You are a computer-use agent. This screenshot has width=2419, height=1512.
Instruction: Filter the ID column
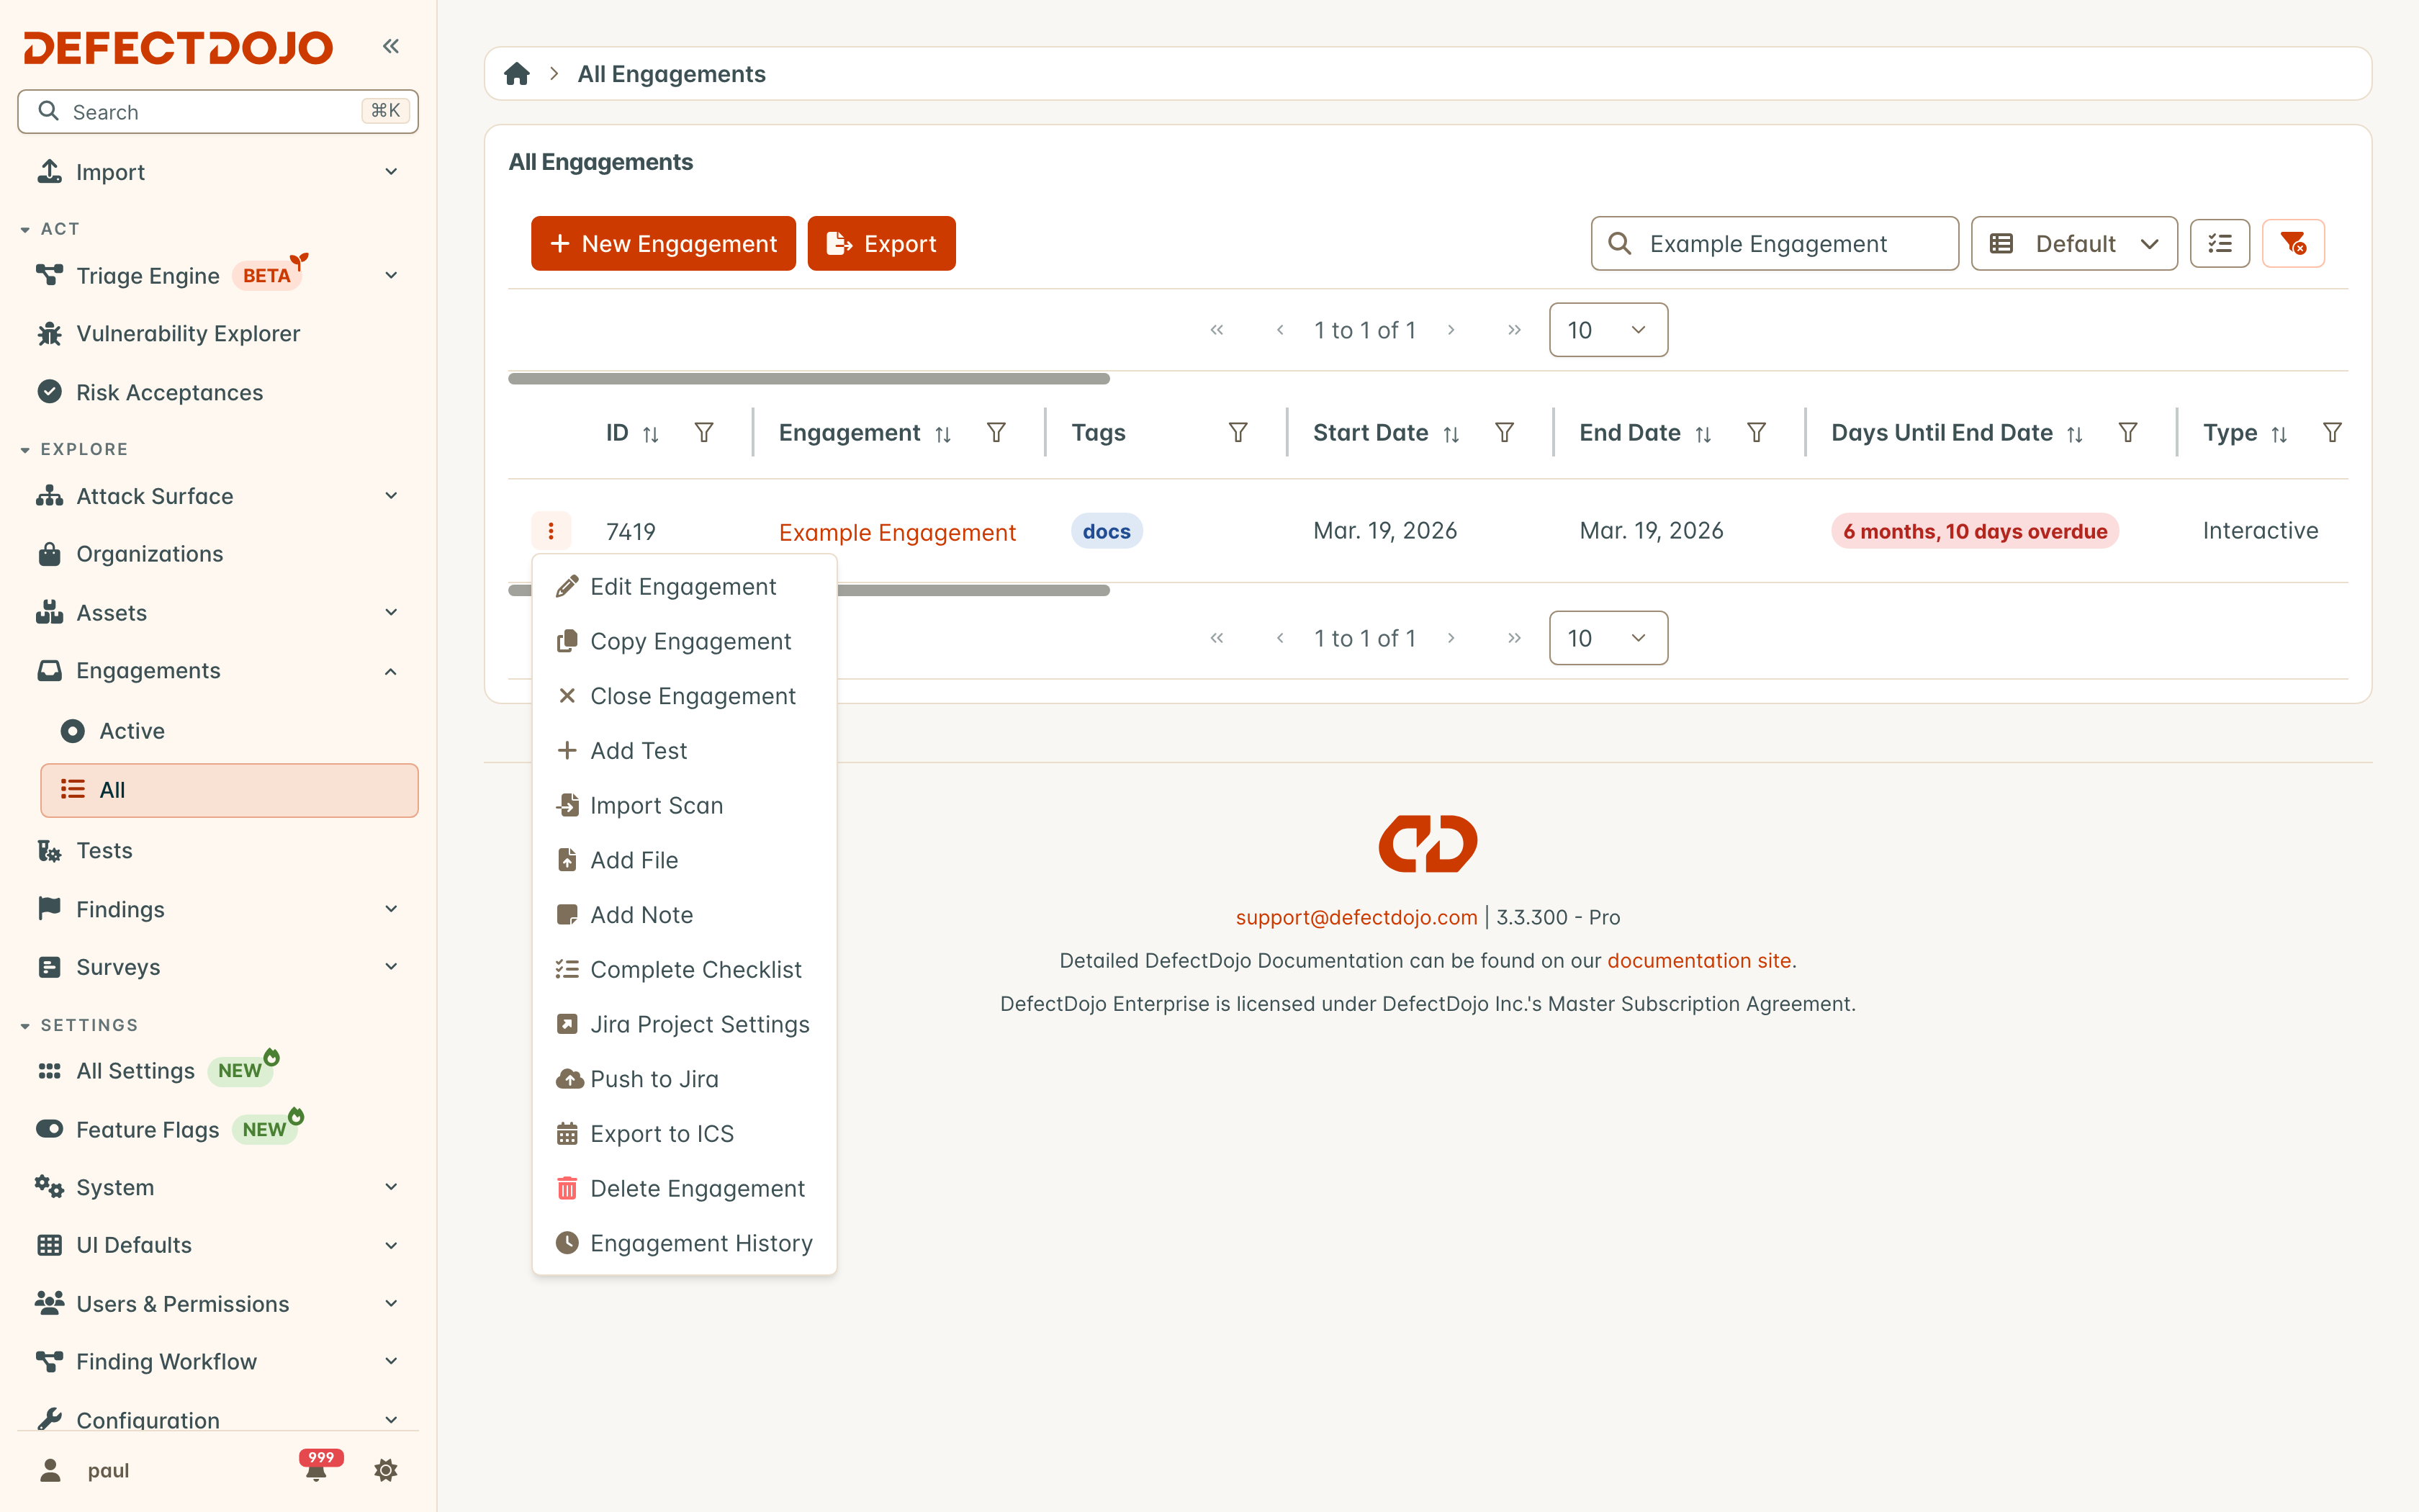click(x=703, y=433)
